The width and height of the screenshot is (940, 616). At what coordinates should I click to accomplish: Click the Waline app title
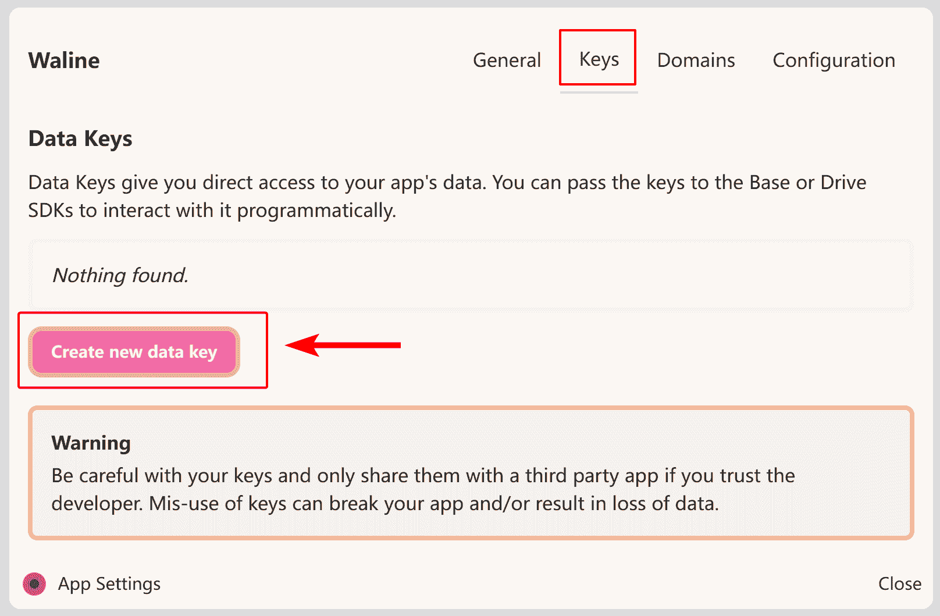(64, 60)
